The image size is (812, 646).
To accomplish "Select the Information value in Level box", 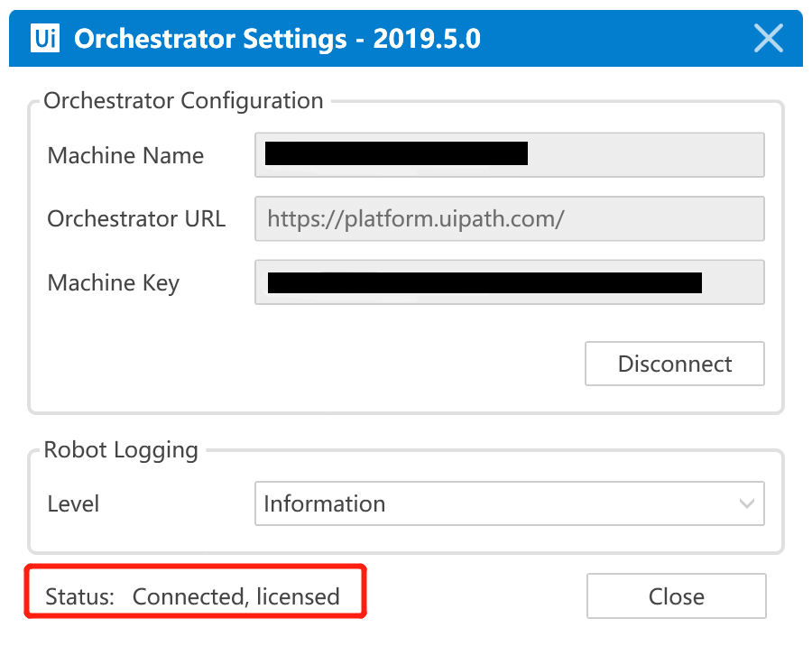I will point(325,503).
